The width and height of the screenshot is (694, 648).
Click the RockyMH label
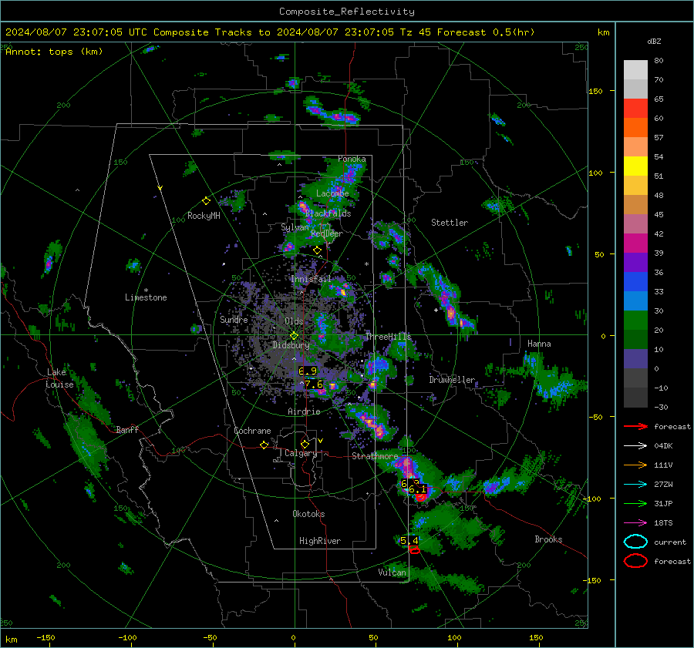204,216
